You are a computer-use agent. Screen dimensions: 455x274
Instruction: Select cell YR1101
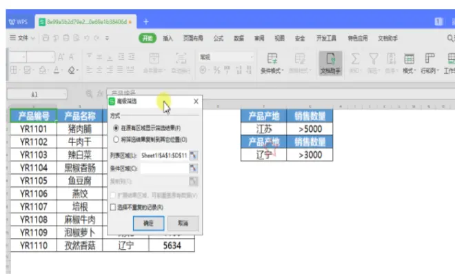pyautogui.click(x=33, y=129)
